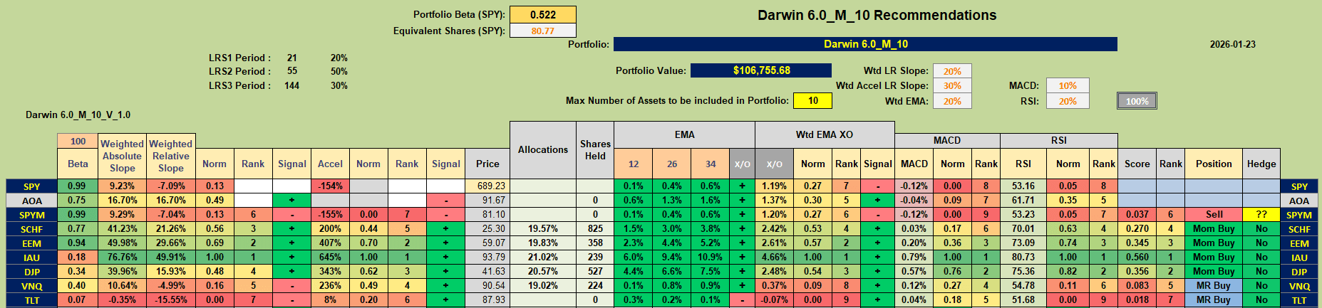This screenshot has width=1322, height=308.
Task: Select the orange 100 cell above Beta
Action: (x=78, y=142)
